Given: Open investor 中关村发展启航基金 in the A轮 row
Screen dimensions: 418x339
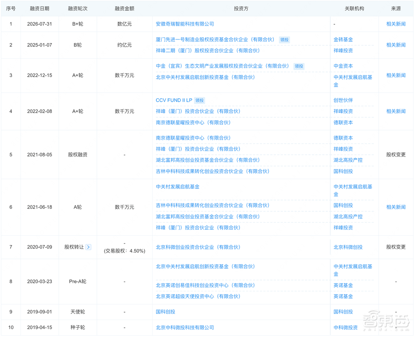Looking at the screenshot, I should coord(178,187).
